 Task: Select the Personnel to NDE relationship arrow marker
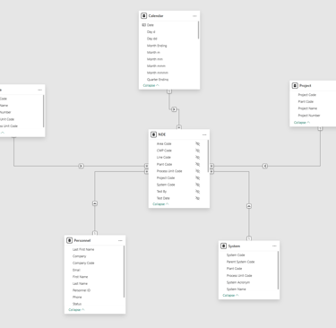(x=95, y=203)
